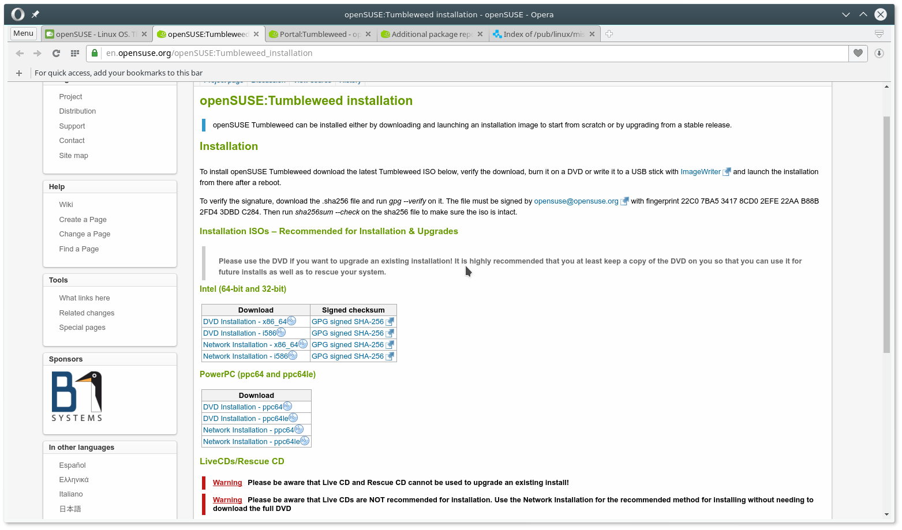Open Special pages link
Viewport: 902px width, 530px height.
click(82, 328)
